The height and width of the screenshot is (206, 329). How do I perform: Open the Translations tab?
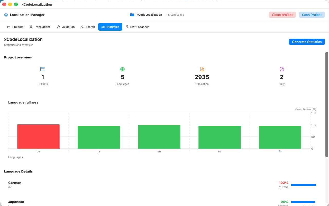pos(40,27)
